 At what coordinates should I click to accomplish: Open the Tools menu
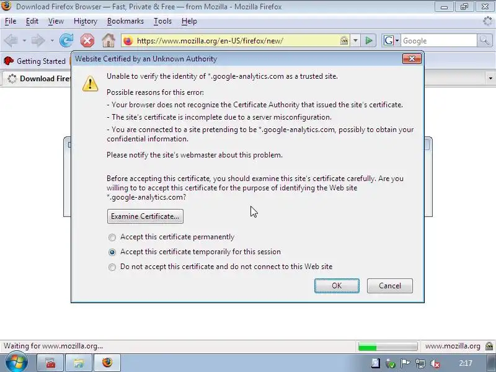pyautogui.click(x=162, y=21)
